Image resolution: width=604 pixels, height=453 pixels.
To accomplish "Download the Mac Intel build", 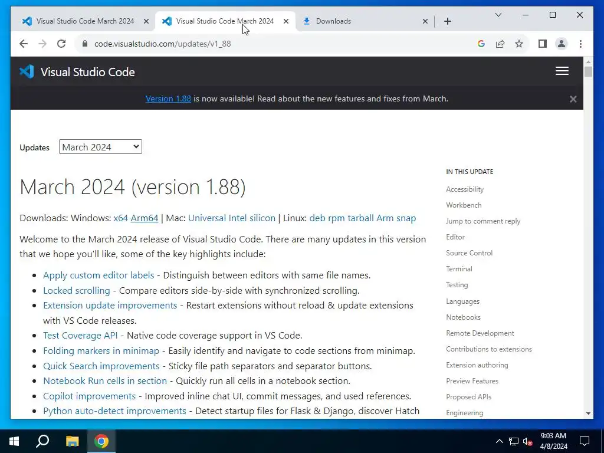I will click(x=238, y=218).
